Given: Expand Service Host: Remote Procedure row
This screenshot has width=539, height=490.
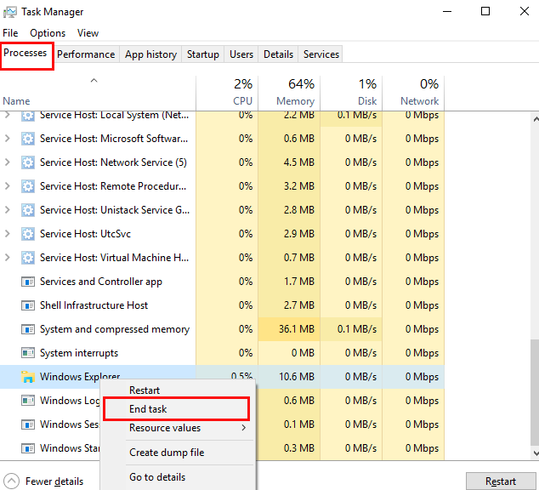Looking at the screenshot, I should (x=7, y=185).
